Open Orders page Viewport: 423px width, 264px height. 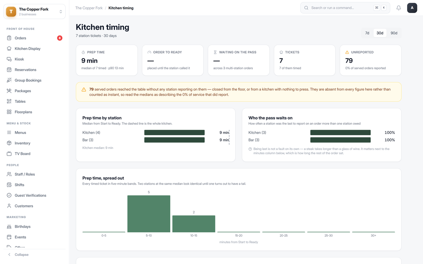[x=35, y=38]
